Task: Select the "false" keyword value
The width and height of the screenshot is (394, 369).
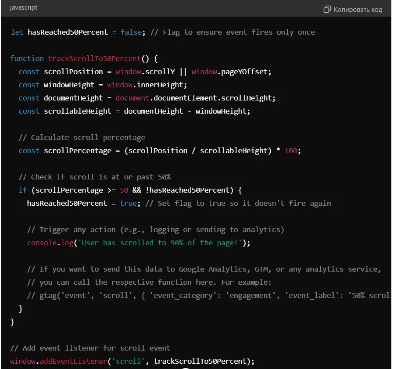Action: point(131,32)
